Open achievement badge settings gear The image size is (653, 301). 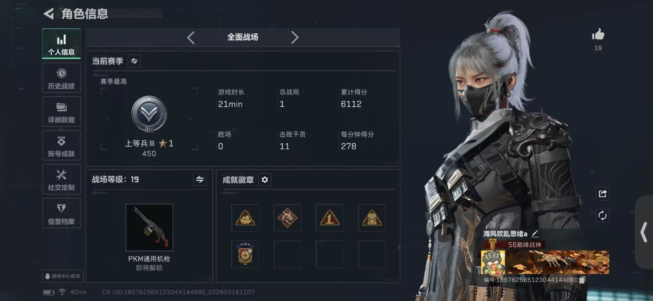[x=265, y=180]
